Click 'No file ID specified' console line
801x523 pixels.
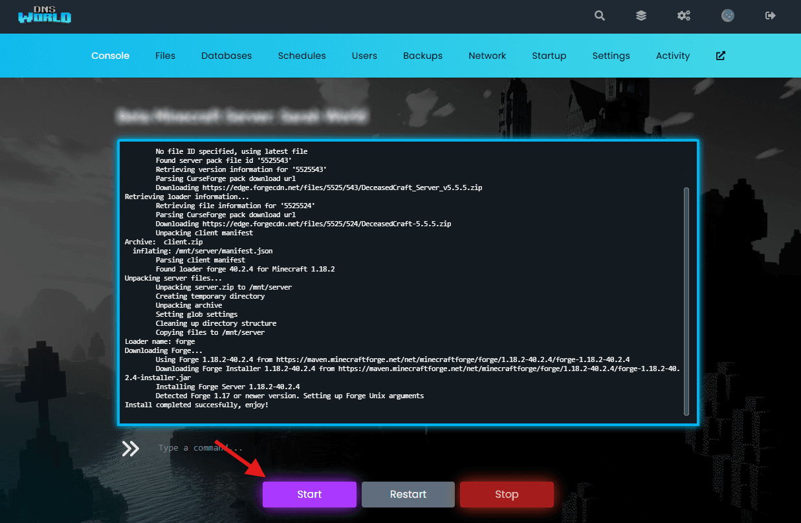click(232, 151)
